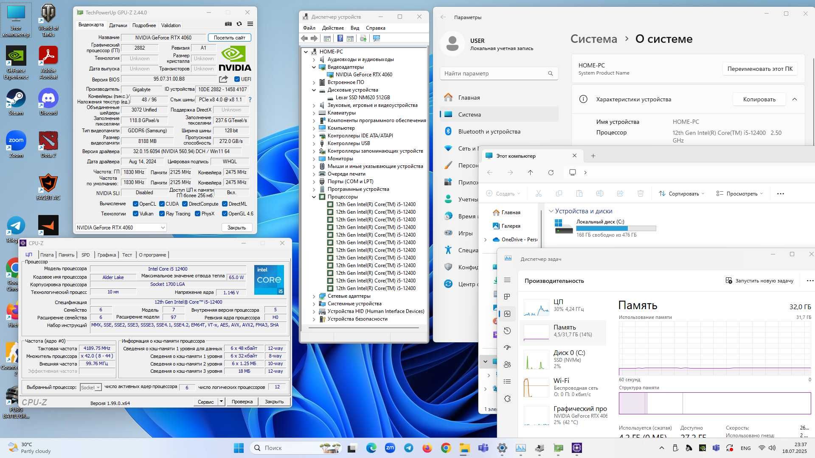Toggle DirectML checkbox in GPU-Z
Image resolution: width=815 pixels, height=458 pixels.
[225, 204]
